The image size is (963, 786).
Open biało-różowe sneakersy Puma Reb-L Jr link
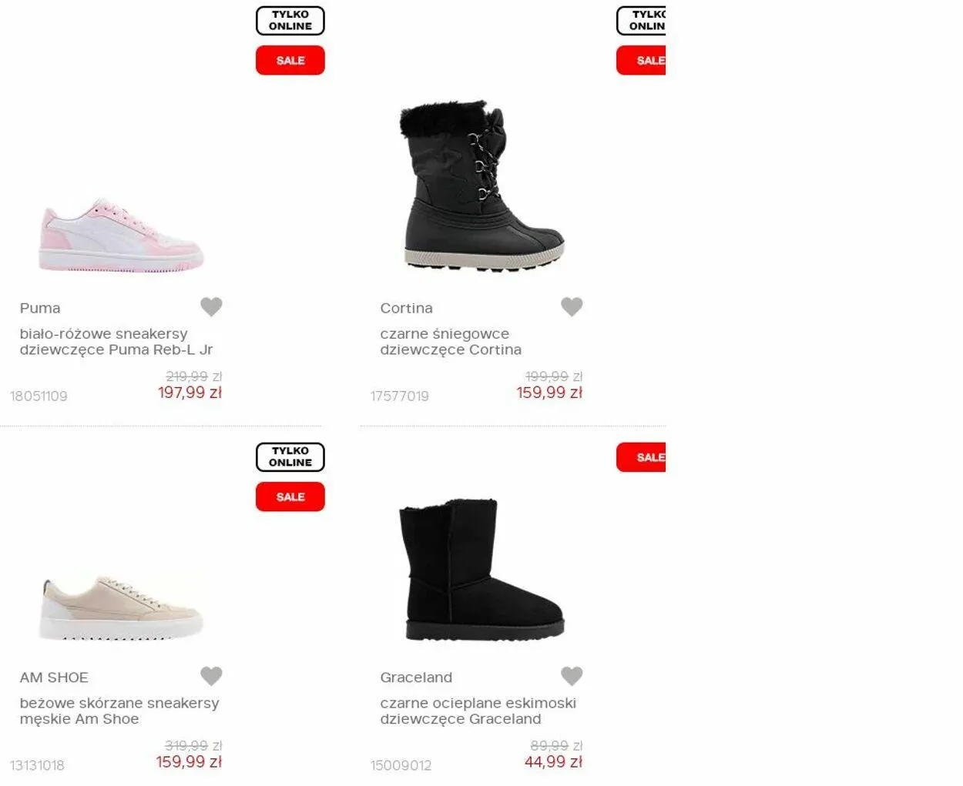116,342
